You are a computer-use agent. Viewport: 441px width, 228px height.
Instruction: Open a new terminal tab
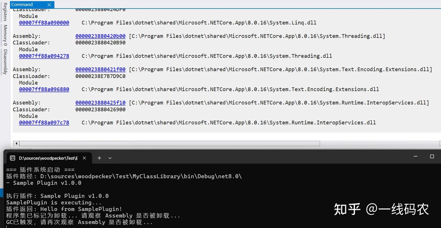click(x=99, y=158)
